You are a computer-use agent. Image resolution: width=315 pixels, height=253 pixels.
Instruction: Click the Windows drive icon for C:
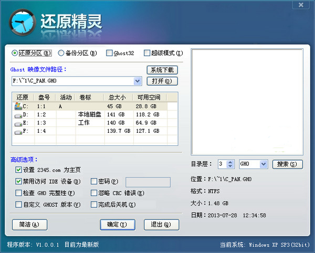tap(18, 106)
